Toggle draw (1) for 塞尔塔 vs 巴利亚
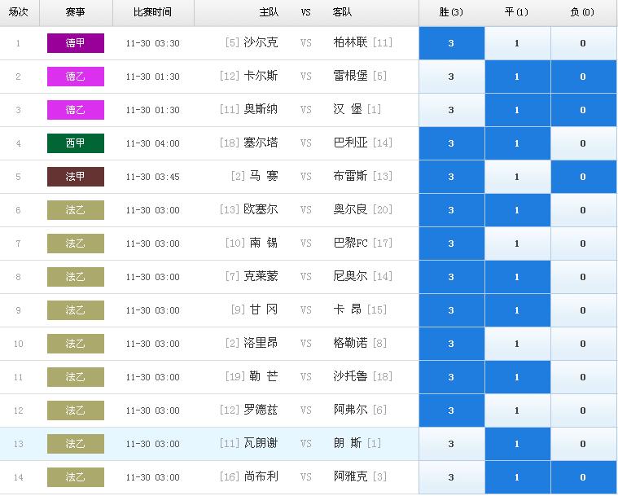Viewport: 618px width, 496px height. pos(518,143)
